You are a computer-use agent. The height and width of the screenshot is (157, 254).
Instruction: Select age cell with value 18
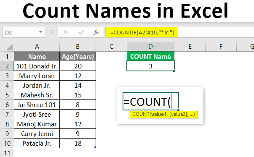[x=78, y=144]
